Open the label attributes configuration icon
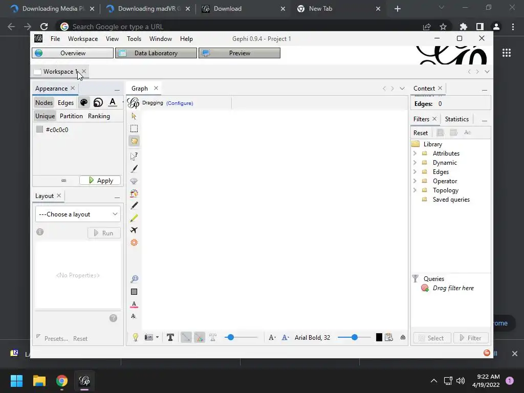Screen dimensions: 524x393 coord(389,337)
